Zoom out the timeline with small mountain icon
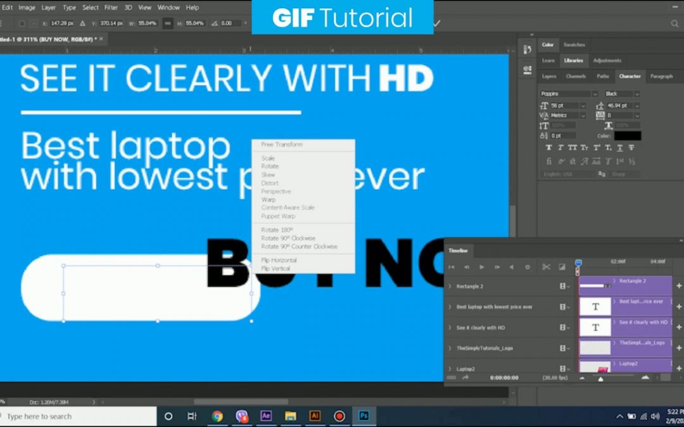The image size is (684, 427). tap(582, 378)
